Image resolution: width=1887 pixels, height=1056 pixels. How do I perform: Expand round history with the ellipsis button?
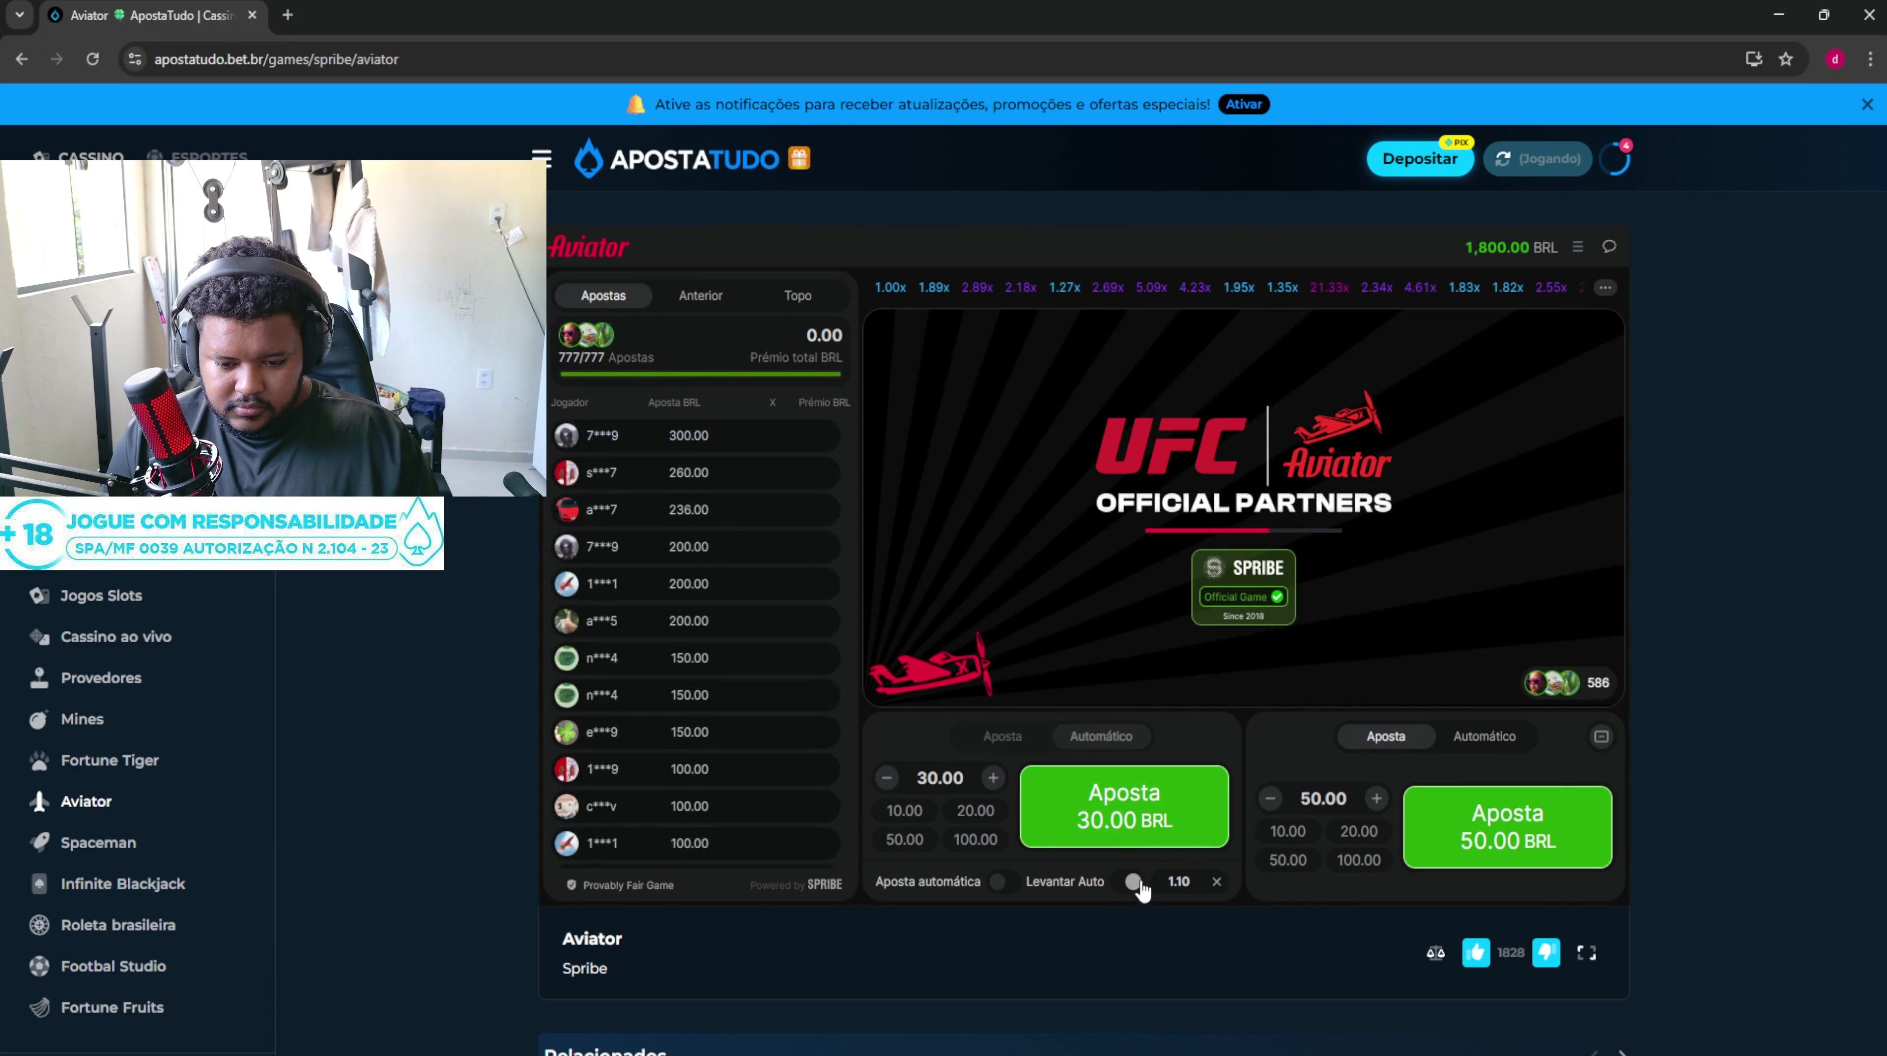(x=1605, y=287)
